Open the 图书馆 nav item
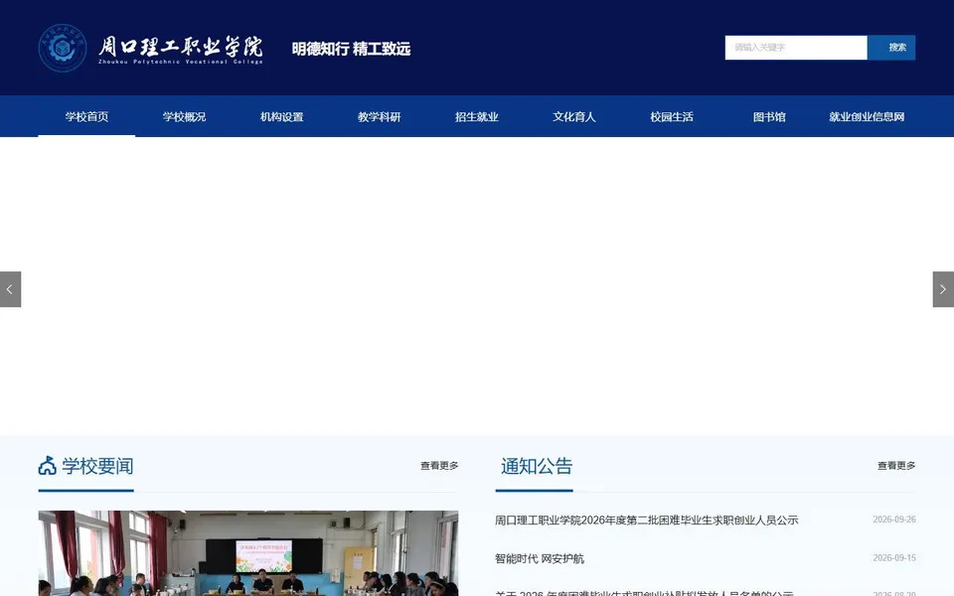Viewport: 954px width, 596px height. tap(769, 117)
